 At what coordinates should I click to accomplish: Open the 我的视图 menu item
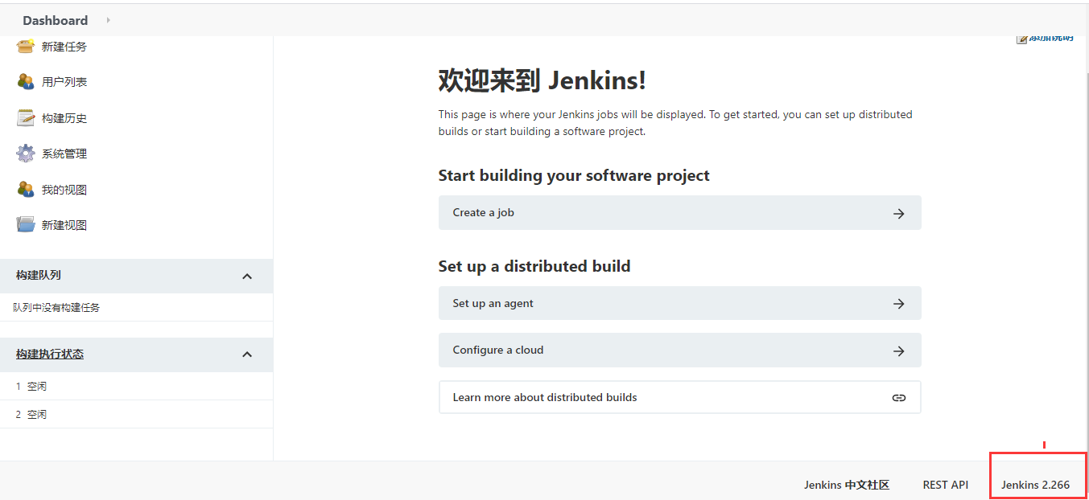pos(64,190)
